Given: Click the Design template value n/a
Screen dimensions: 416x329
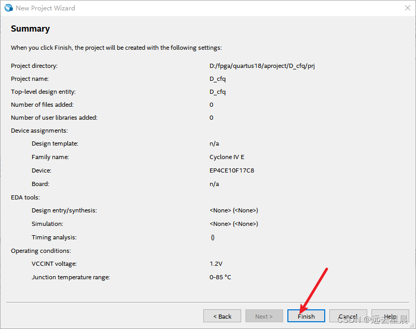Looking at the screenshot, I should click(214, 144).
